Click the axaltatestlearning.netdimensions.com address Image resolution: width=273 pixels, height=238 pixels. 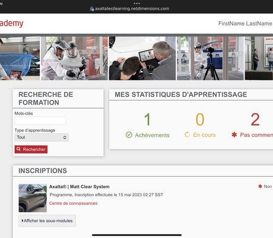click(x=132, y=8)
